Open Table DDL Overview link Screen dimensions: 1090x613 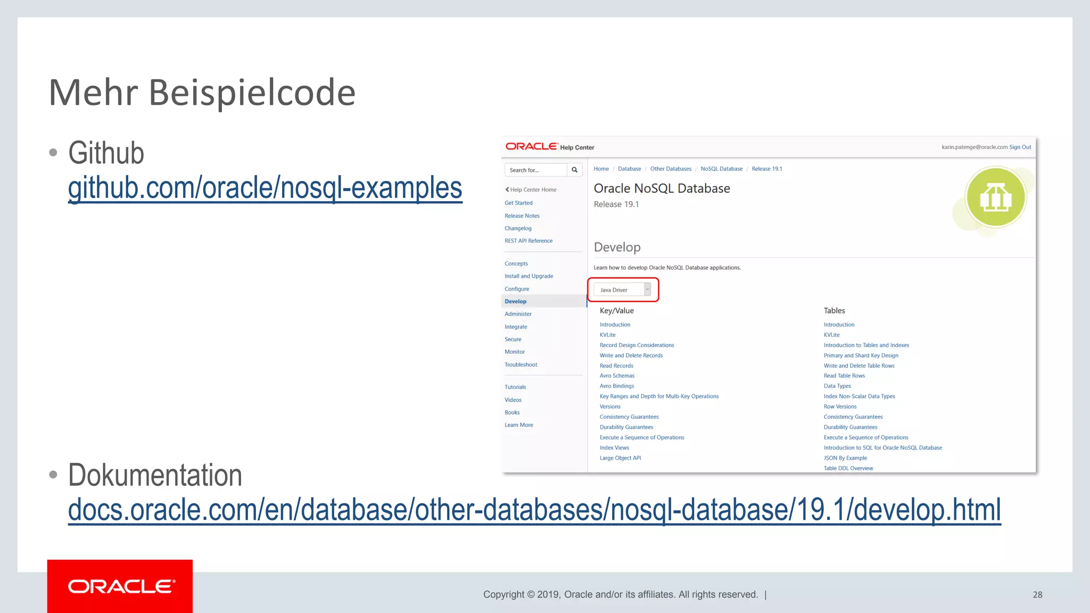click(x=848, y=468)
